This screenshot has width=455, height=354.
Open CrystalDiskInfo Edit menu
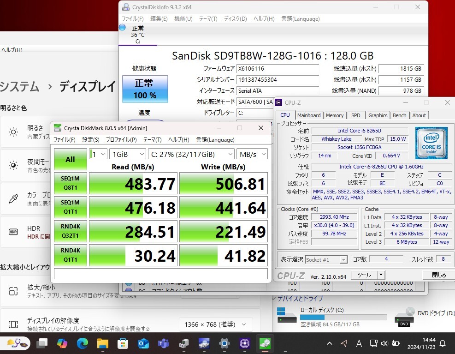pos(159,19)
